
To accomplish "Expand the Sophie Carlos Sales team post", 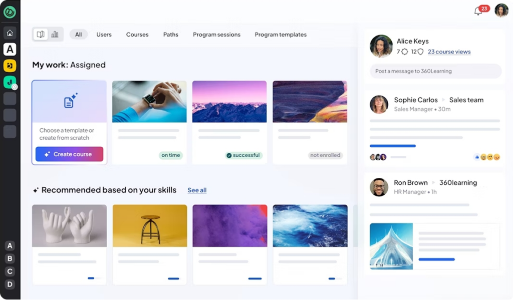I will point(416,100).
